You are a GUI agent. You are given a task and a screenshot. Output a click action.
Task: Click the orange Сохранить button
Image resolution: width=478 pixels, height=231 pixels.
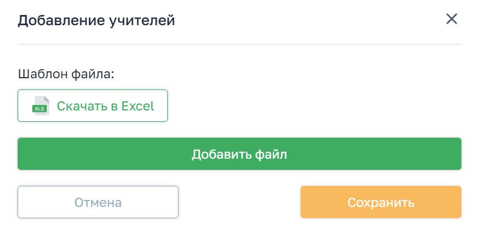380,202
